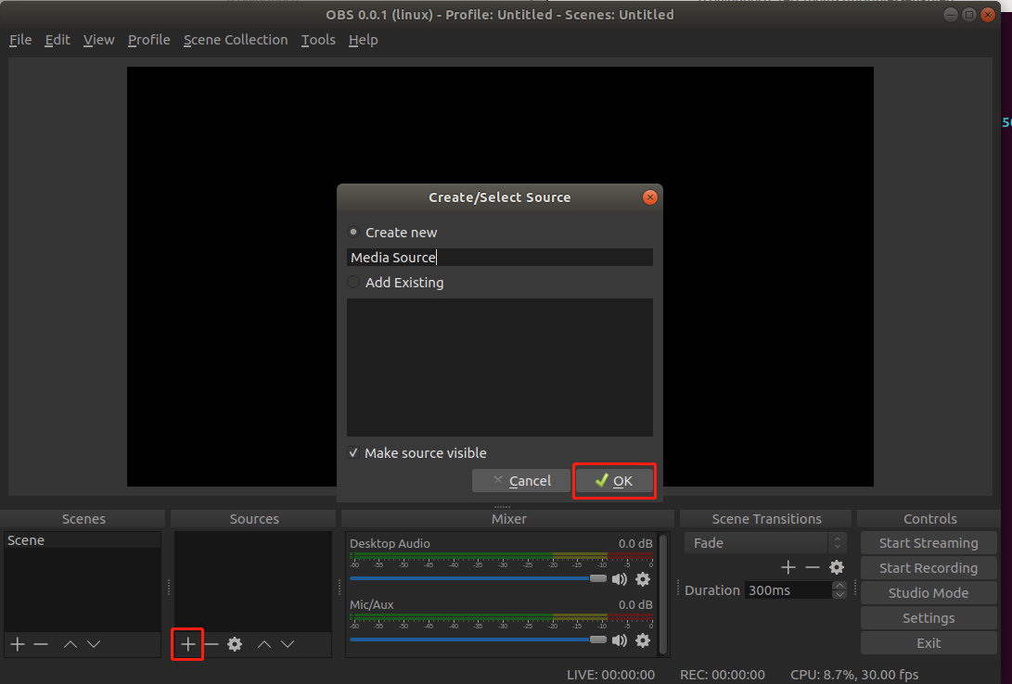Adjust Mic/Aux volume slider

tap(479, 640)
